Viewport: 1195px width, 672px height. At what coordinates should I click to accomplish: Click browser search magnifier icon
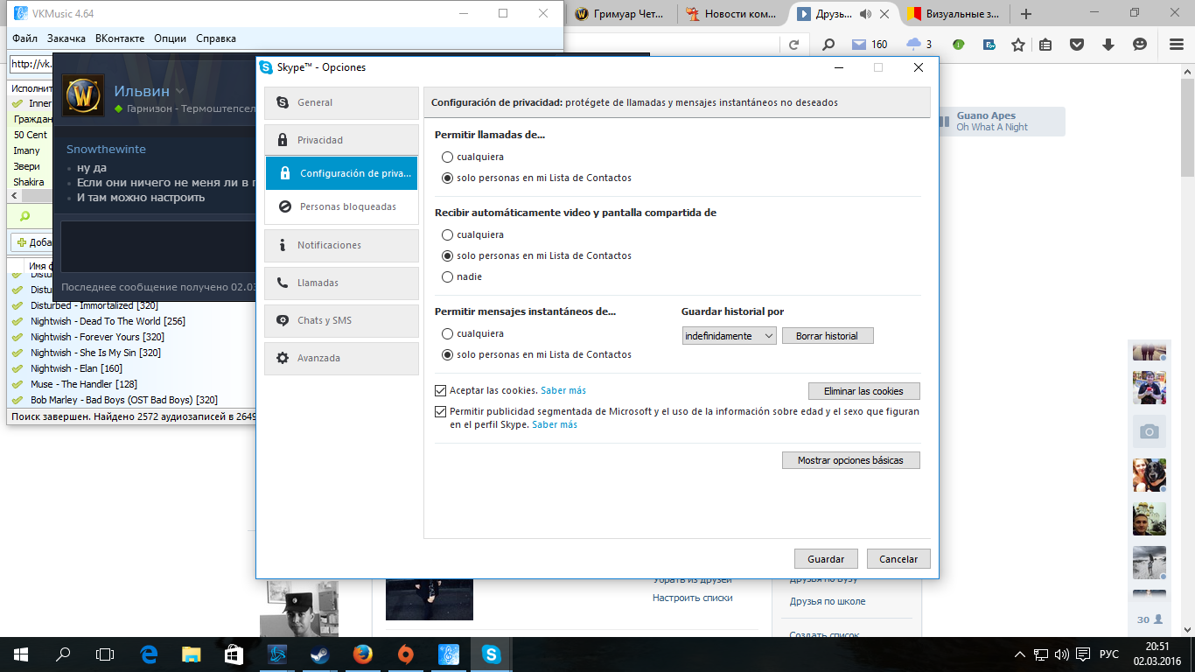point(828,45)
